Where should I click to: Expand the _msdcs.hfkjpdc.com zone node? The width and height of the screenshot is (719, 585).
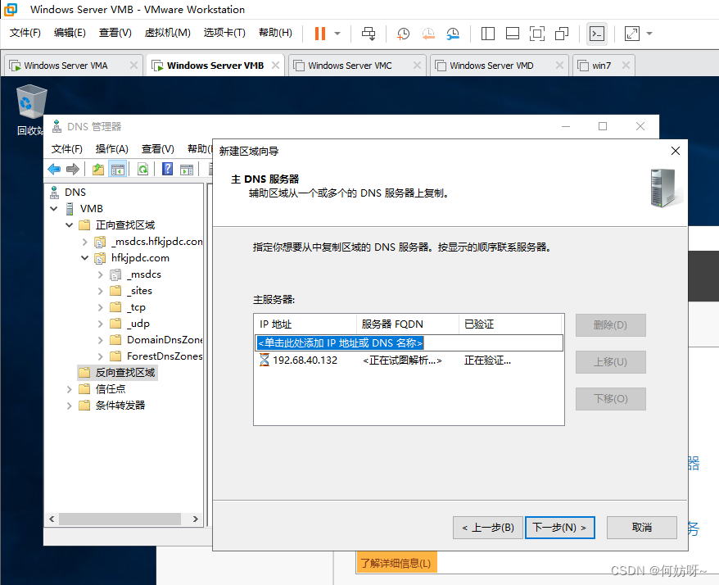85,242
